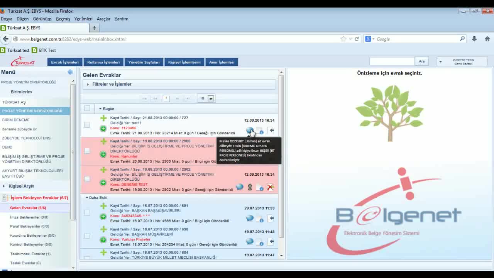This screenshot has width=494, height=278.
Task: Check the select-all checkbox in list header
Action: [87, 108]
